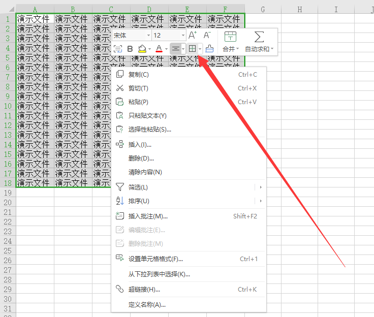Choose 超链接(H)... from context menu
374x317 pixels.
pos(189,290)
